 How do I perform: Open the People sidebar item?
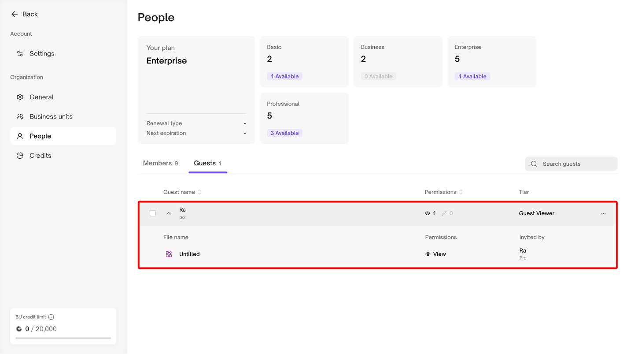click(x=40, y=136)
